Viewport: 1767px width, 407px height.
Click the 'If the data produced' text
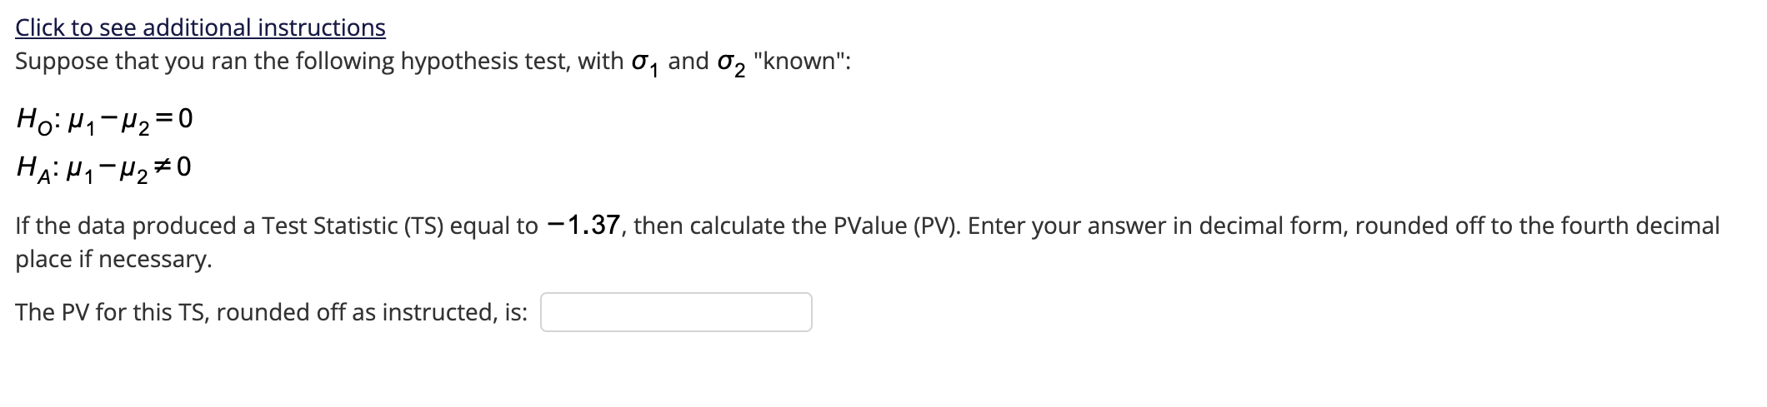[126, 226]
